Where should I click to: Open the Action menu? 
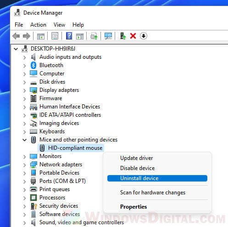pos(38,25)
